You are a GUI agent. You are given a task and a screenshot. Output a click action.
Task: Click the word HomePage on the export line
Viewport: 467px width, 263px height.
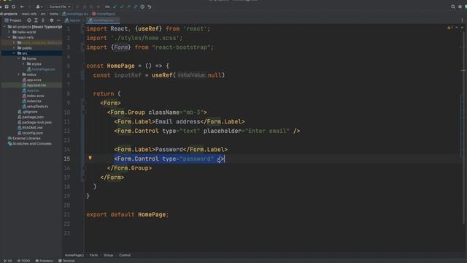[152, 215]
